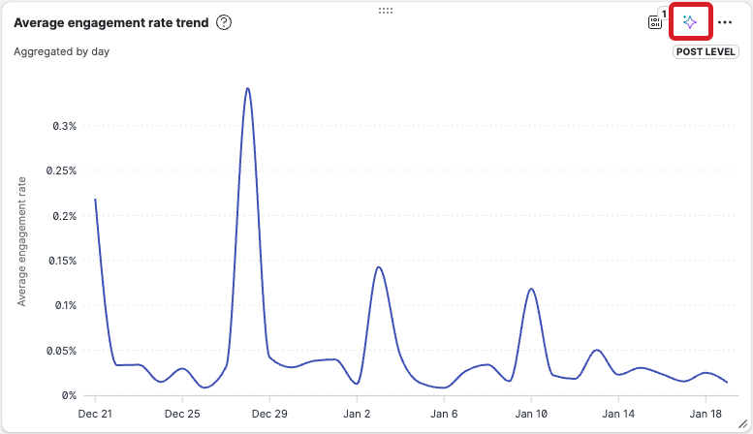
Task: Click the Aggregated by day subtitle
Action: coord(61,52)
